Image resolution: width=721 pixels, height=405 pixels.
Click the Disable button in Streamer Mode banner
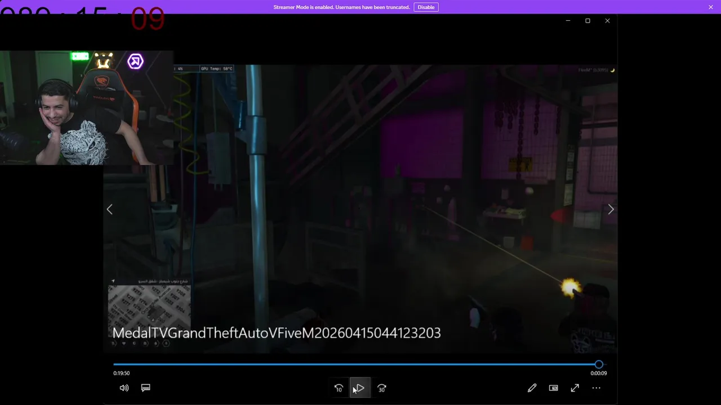pyautogui.click(x=426, y=7)
